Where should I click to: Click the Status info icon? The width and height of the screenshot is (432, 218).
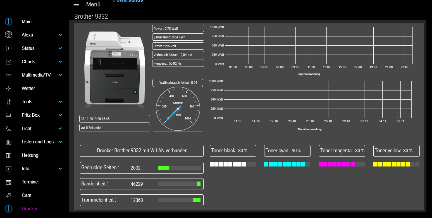[x=9, y=48]
